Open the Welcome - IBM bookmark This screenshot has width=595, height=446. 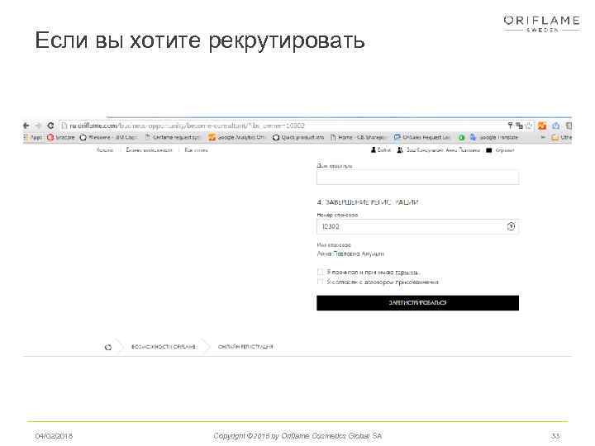[x=108, y=137]
